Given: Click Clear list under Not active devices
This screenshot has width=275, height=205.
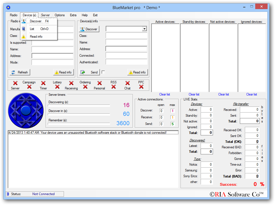Looking at the screenshot, I should coord(223,94).
